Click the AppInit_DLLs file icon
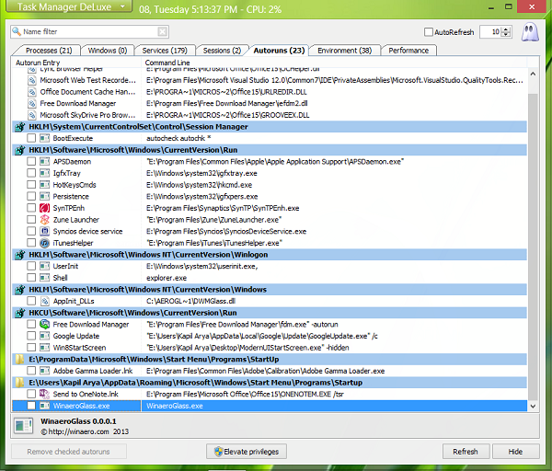This screenshot has height=471, width=552. (44, 301)
